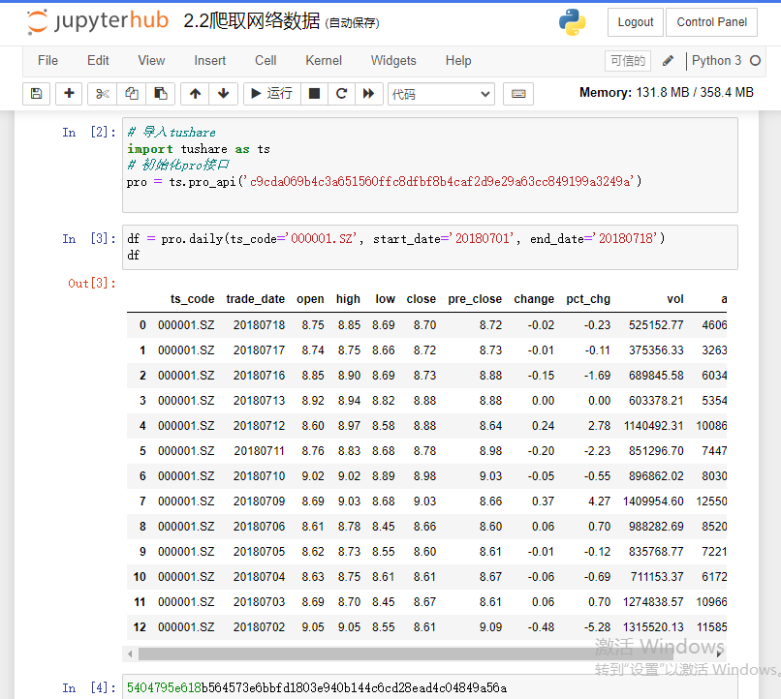Move selected cell up arrow

click(x=195, y=94)
